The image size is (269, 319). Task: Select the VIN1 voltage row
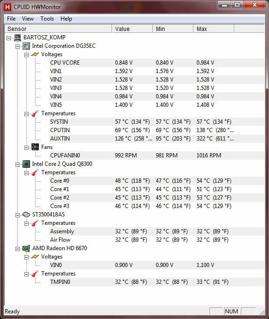[x=157, y=71]
